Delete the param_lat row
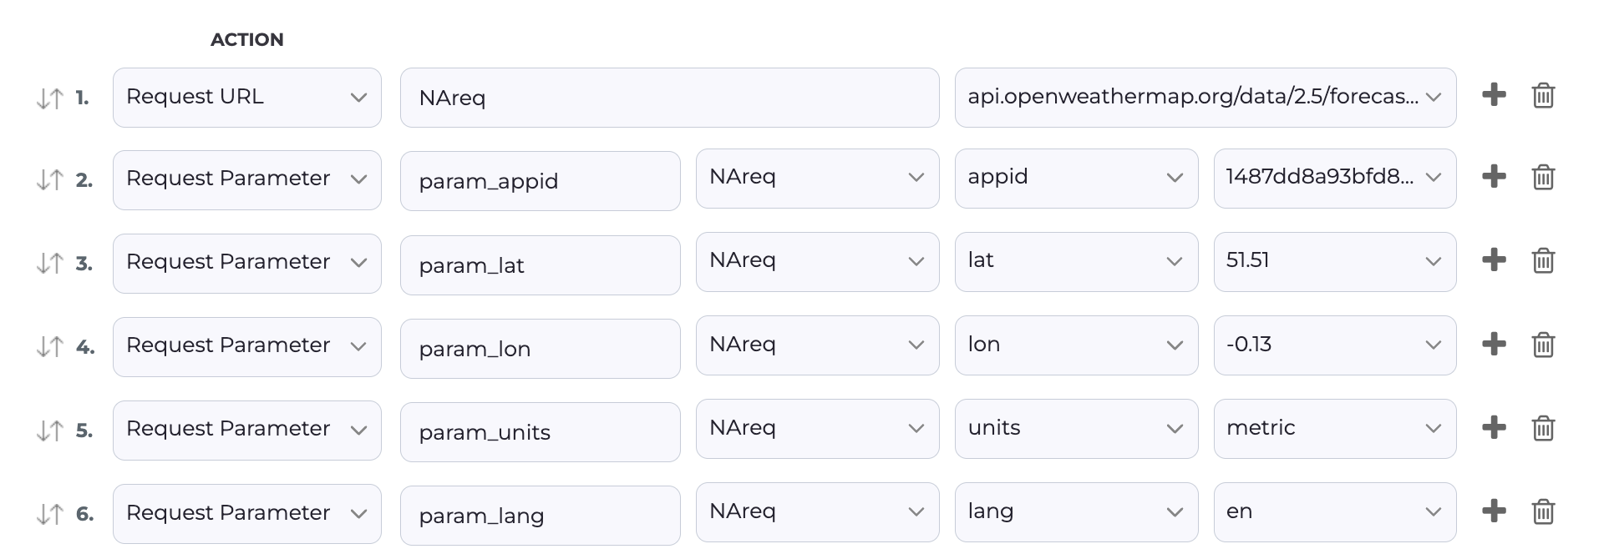1614x559 pixels. pyautogui.click(x=1543, y=261)
